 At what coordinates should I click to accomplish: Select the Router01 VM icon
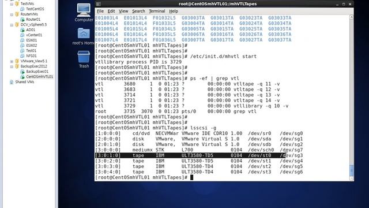pyautogui.click(x=22, y=19)
